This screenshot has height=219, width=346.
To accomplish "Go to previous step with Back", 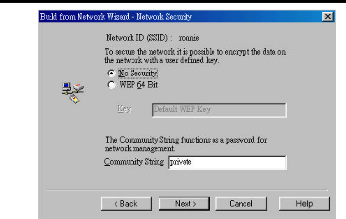I will coord(127,203).
